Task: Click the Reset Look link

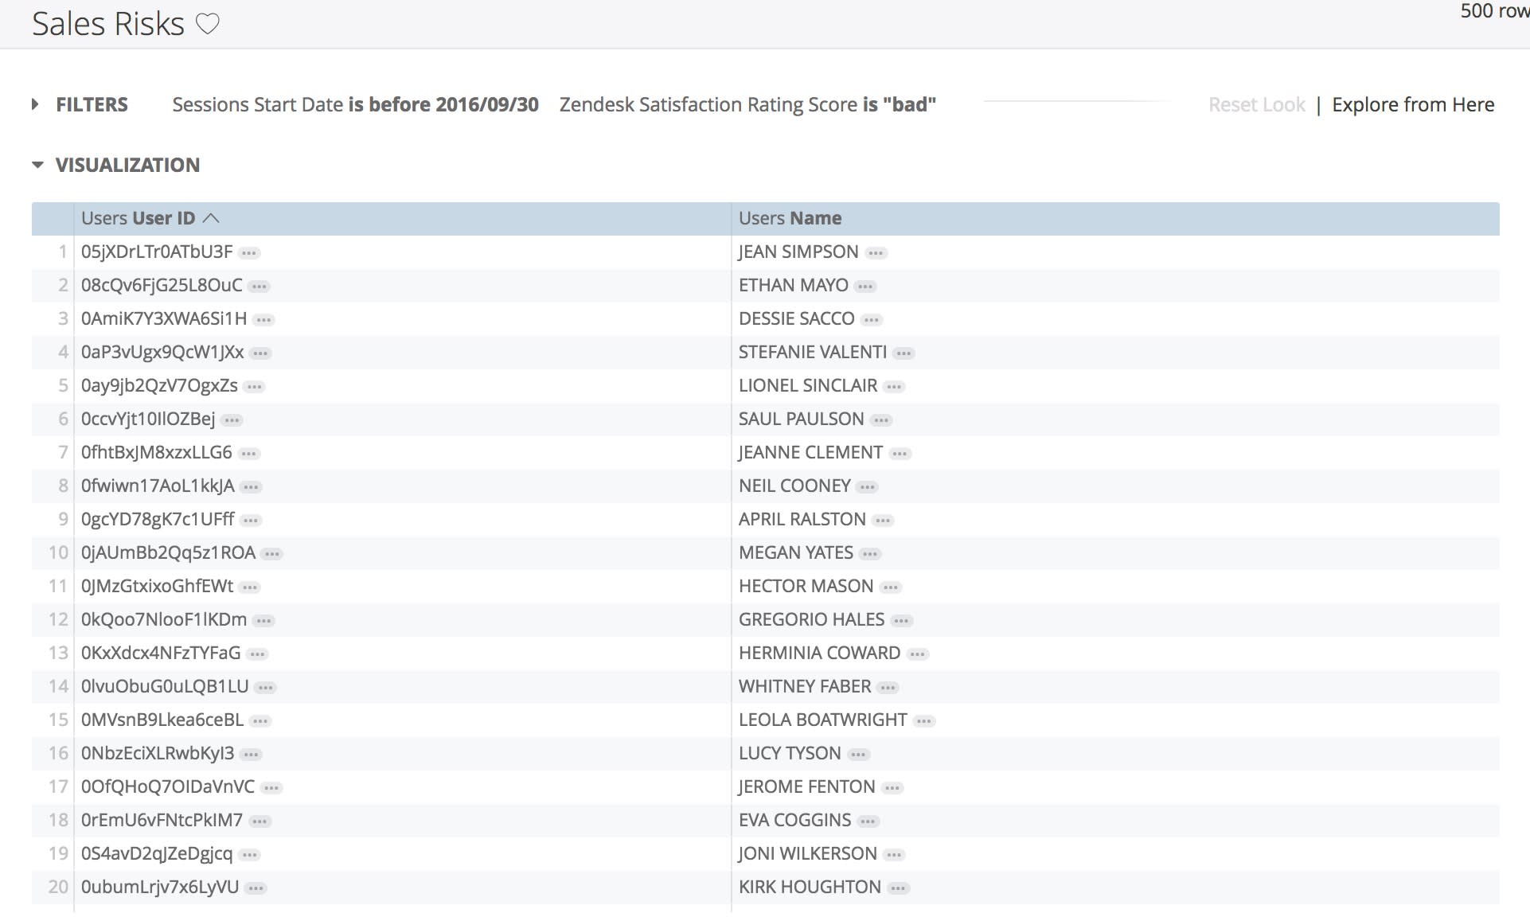Action: point(1256,104)
